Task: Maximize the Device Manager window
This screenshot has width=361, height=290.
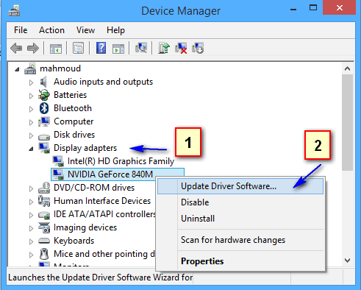Action: [313, 8]
